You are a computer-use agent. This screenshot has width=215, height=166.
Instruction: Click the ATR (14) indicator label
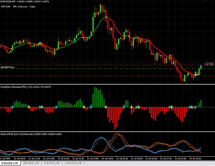(x=6, y=7)
